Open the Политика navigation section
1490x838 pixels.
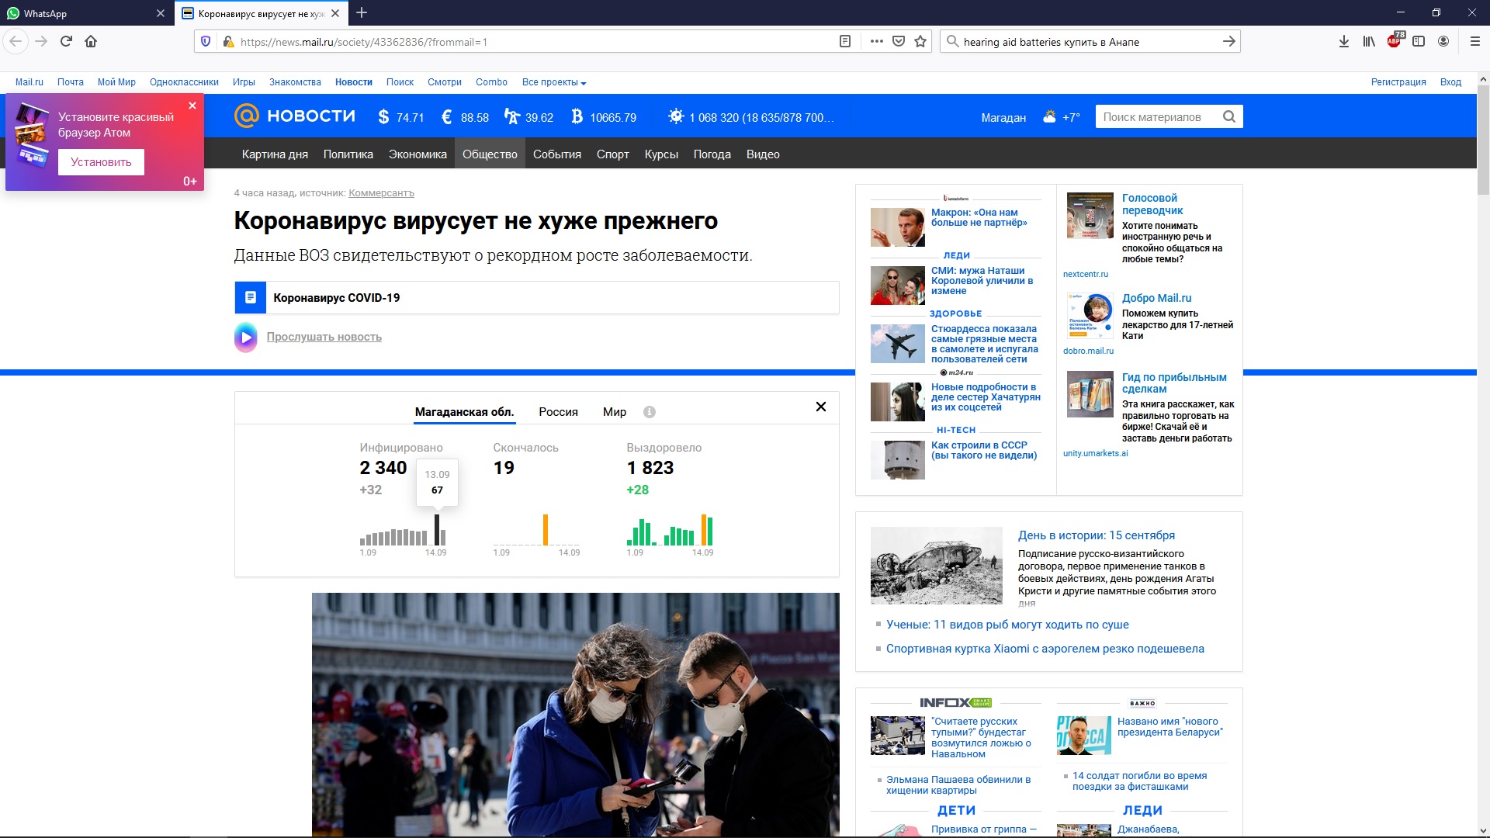click(x=348, y=154)
